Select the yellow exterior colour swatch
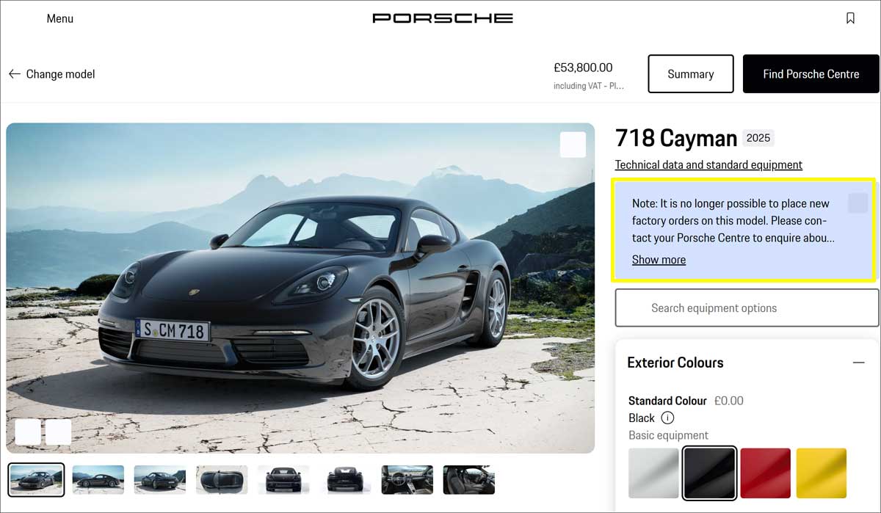 (821, 473)
